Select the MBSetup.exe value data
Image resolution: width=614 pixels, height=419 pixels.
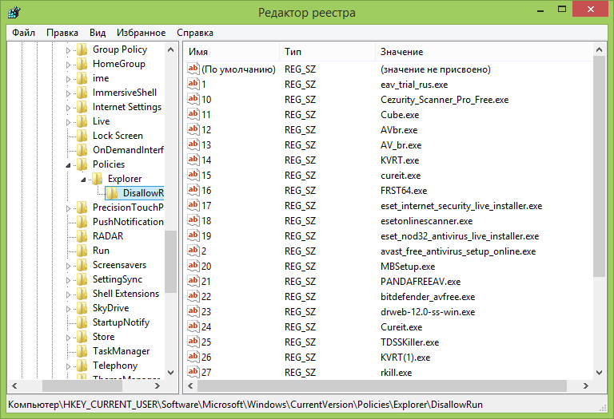(408, 267)
